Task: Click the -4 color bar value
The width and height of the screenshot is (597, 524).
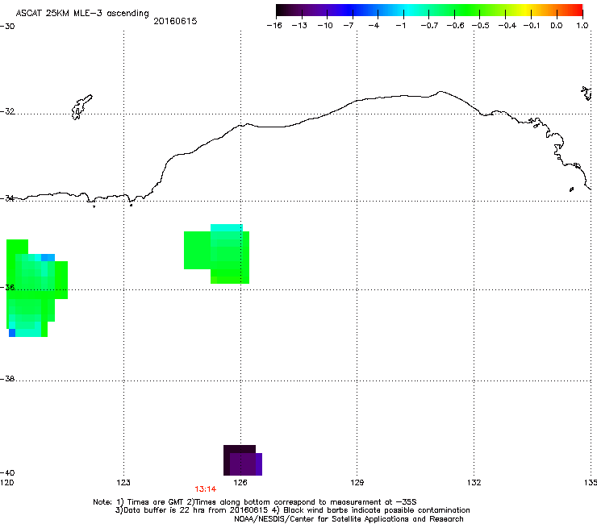Action: pos(374,26)
